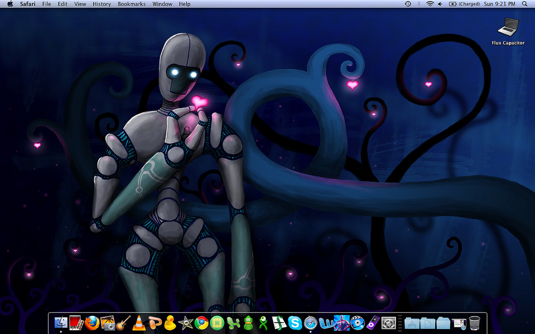This screenshot has width=535, height=334.
Task: Open Finder from the dock
Action: pyautogui.click(x=61, y=323)
